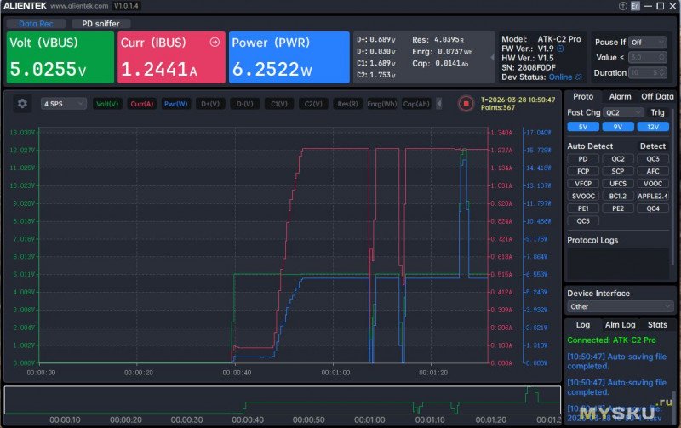Click the arrow icon in Curr (IBUS) panel
The width and height of the screenshot is (681, 428).
(215, 42)
